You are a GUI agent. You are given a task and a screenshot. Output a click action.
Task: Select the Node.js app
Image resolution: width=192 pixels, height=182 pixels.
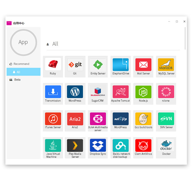pyautogui.click(x=143, y=94)
